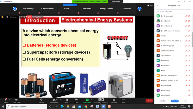Toggle Start Video camera button

click(x=17, y=100)
